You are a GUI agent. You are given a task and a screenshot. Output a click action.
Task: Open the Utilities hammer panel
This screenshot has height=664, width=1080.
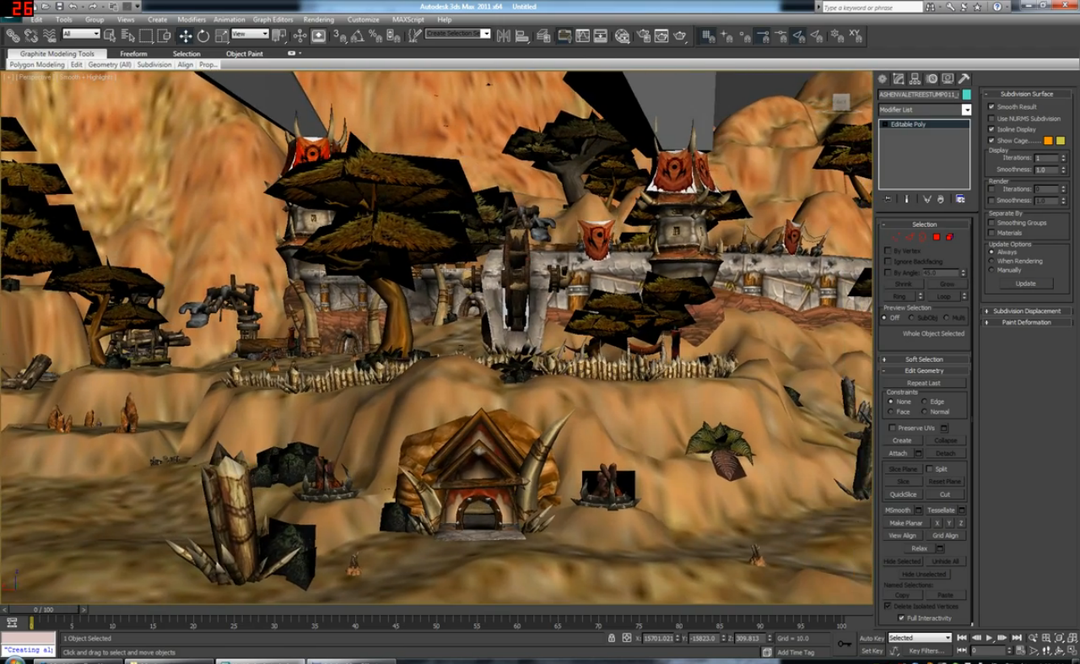(x=964, y=78)
